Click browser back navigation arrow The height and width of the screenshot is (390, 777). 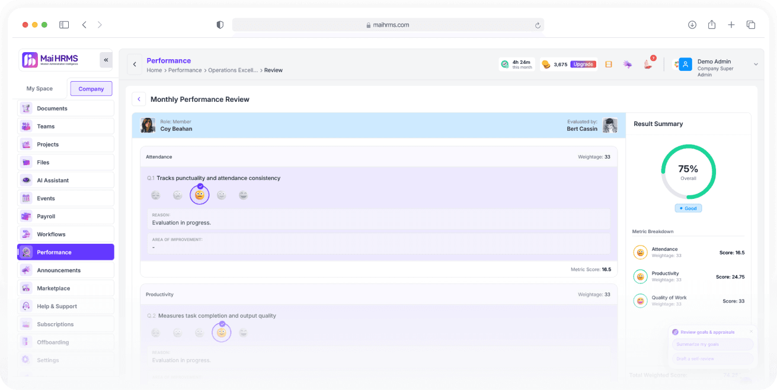click(x=84, y=25)
